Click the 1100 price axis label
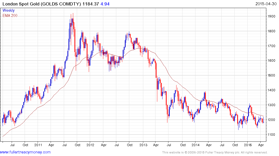Viewport: 279px width, 156px height. tap(271, 135)
